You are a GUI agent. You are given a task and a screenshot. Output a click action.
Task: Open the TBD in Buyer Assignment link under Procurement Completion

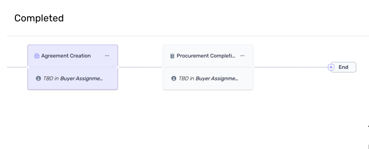pyautogui.click(x=208, y=78)
